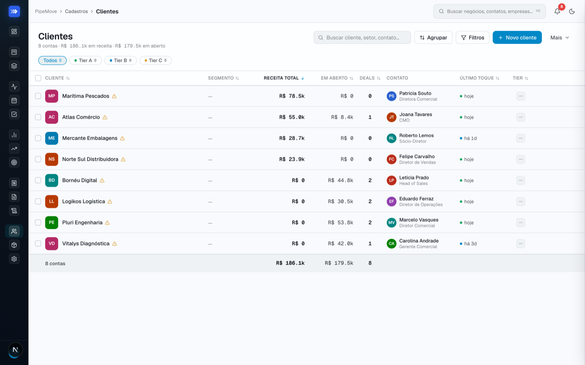Click the PS avatar of Patrícia Souto
This screenshot has width=585, height=365.
(x=392, y=96)
